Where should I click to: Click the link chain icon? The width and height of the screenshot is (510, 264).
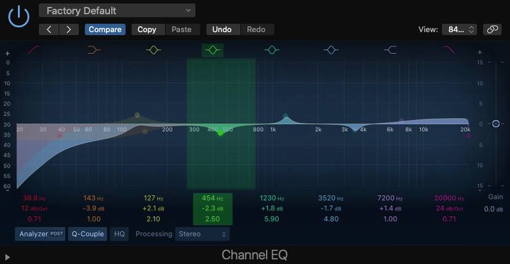(x=492, y=30)
